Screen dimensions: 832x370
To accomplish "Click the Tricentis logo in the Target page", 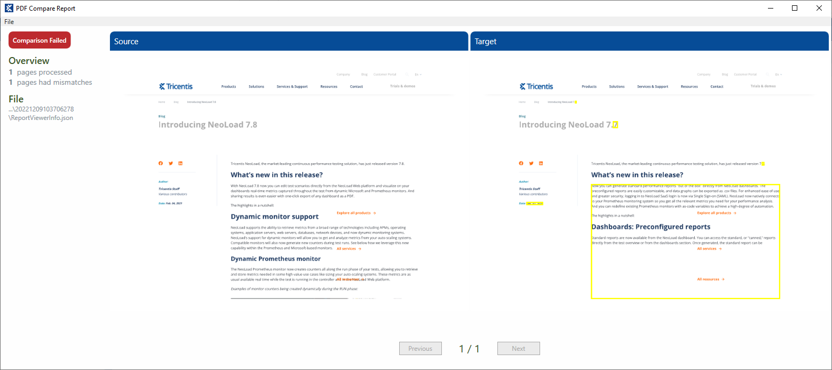I will [536, 86].
